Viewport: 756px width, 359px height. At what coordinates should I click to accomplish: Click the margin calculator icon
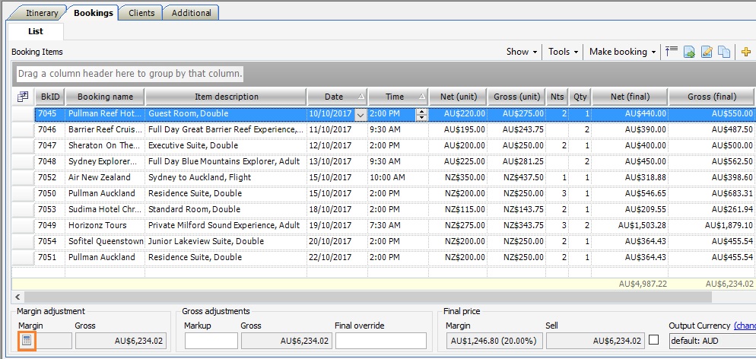click(x=27, y=341)
